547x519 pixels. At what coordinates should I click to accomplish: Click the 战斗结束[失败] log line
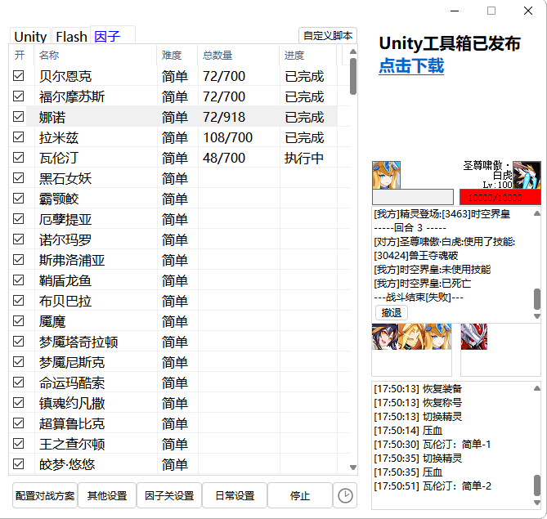point(419,298)
